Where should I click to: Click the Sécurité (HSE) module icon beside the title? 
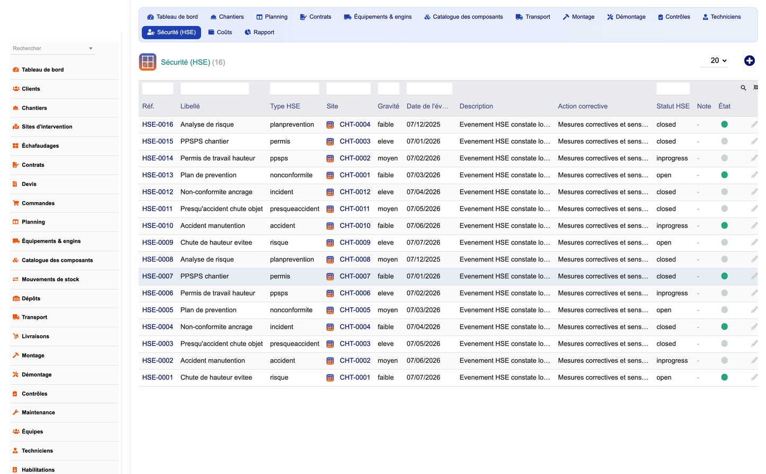coord(147,62)
